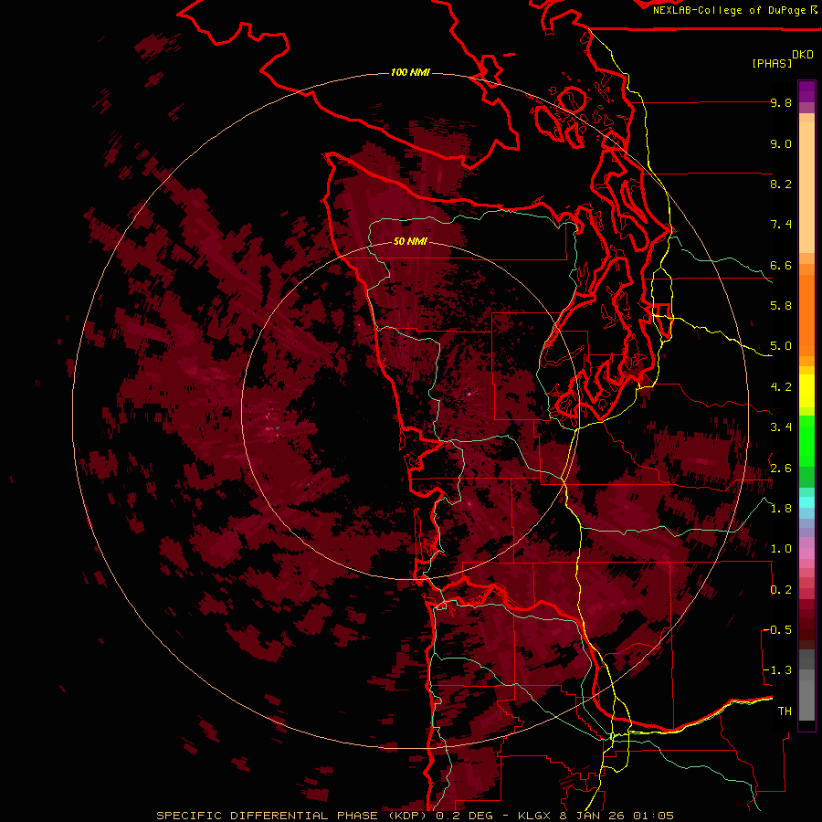Click the cyan segment of the color bar
This screenshot has height=822, width=822.
pyautogui.click(x=806, y=502)
